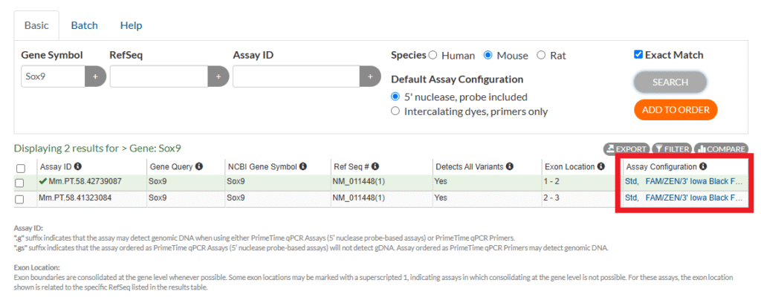761x303 pixels.
Task: Open the FILTER results option
Action: click(671, 149)
